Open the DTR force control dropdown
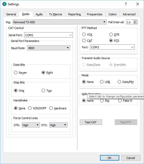Image resolution: width=144 pixels, height=164 pixels. (31, 125)
